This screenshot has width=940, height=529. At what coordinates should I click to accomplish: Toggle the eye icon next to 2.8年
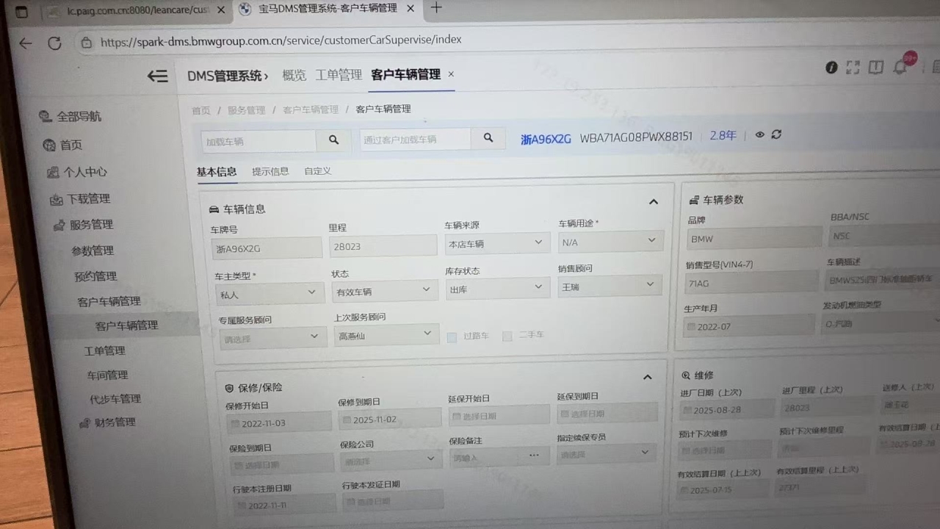(759, 135)
